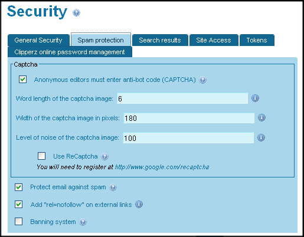Open help icon beside Use ReCaptcha
The height and width of the screenshot is (237, 304).
(104, 157)
